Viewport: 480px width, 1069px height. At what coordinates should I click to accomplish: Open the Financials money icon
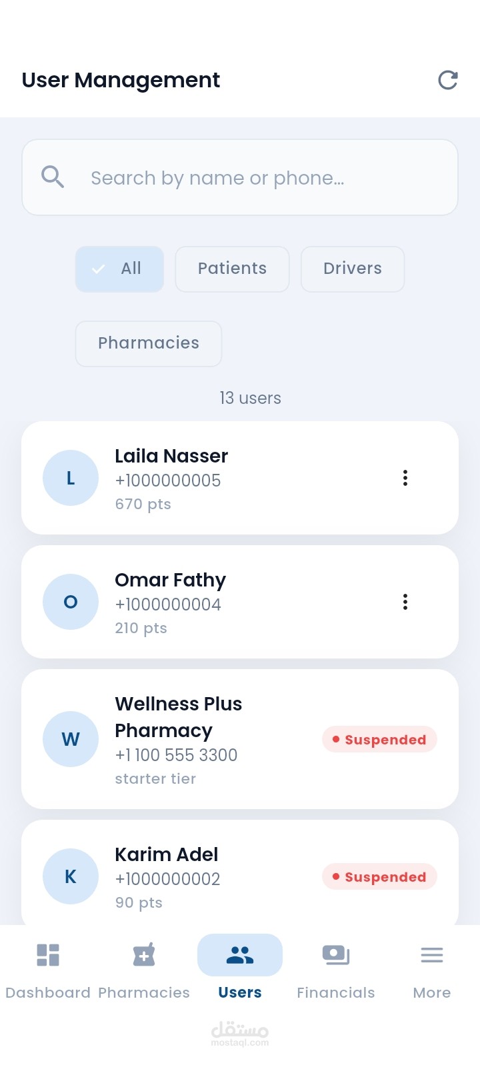point(336,955)
